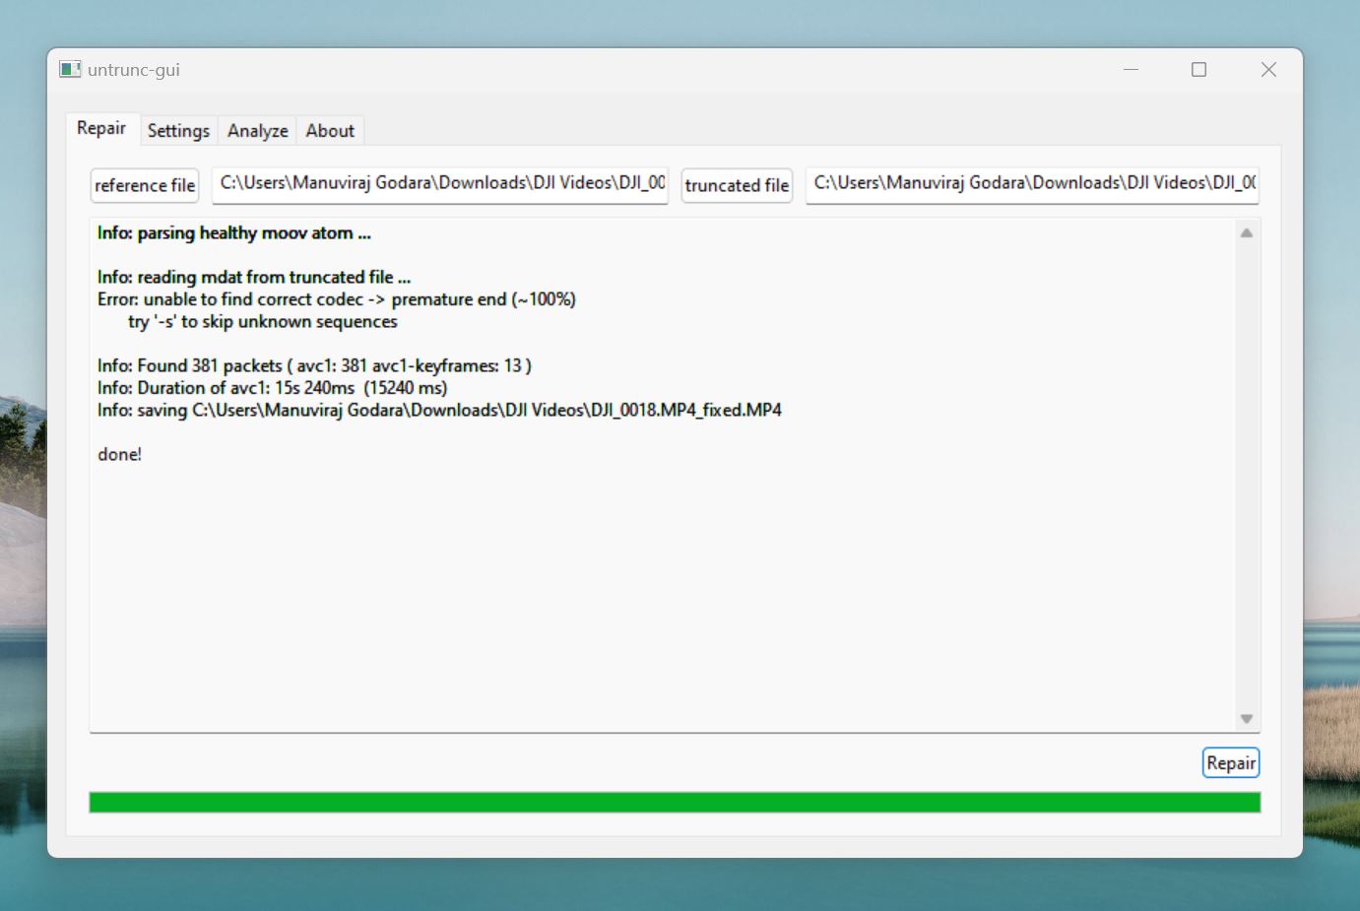
Task: Click the log scrollbar down arrow
Action: [1247, 719]
